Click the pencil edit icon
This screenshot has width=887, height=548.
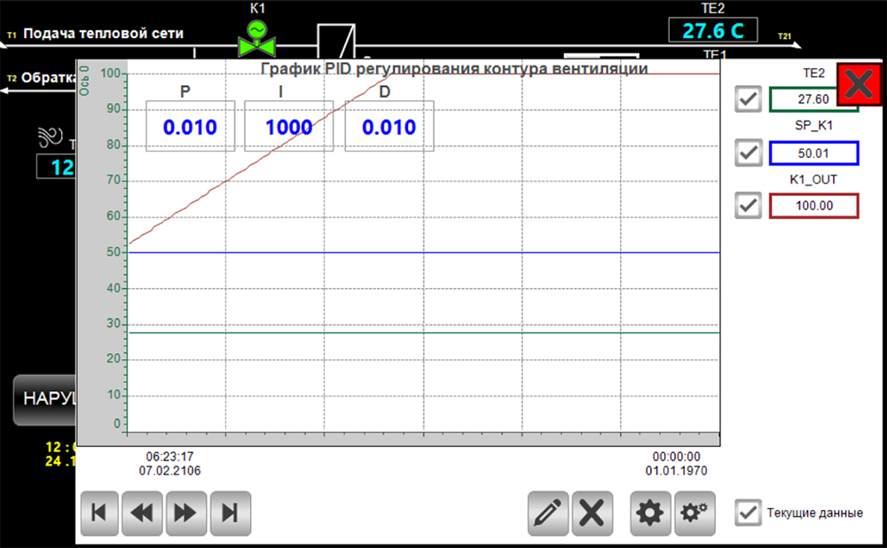pyautogui.click(x=548, y=512)
